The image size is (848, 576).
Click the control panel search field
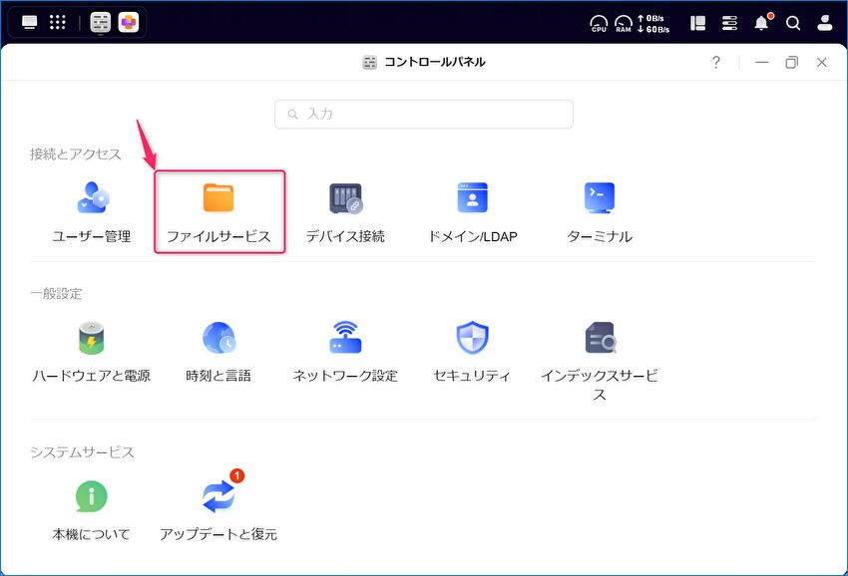click(x=424, y=115)
